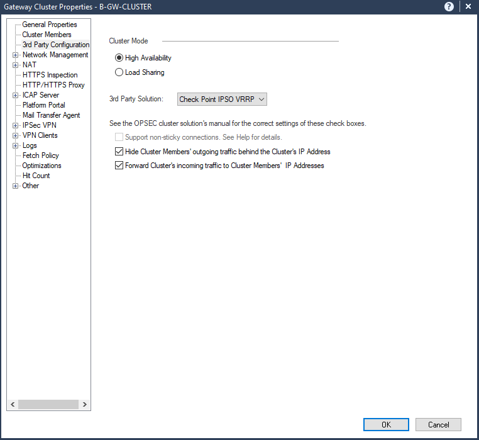Select High Availability cluster mode
Image resolution: width=479 pixels, height=440 pixels.
(119, 58)
